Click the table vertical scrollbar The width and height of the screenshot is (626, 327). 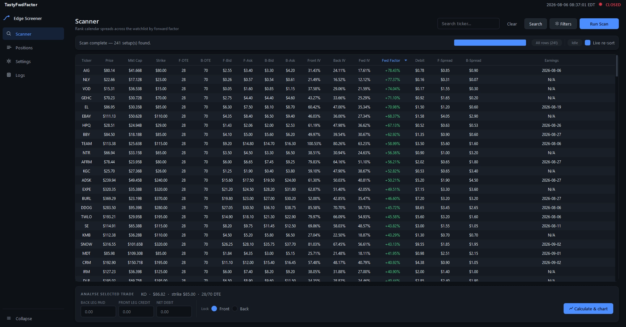tap(617, 66)
